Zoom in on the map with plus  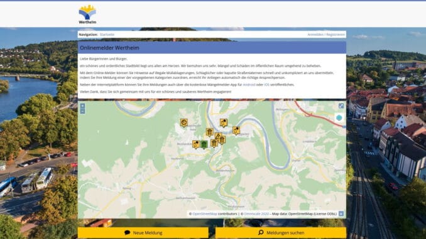(82, 106)
